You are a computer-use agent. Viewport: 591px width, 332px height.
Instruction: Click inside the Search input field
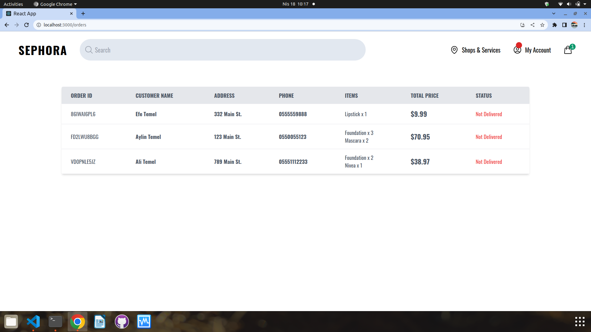(x=215, y=50)
